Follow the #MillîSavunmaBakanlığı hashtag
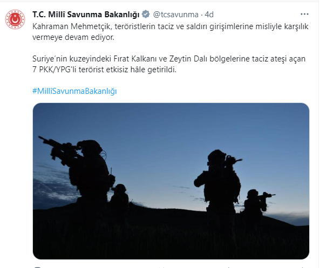 pos(74,91)
